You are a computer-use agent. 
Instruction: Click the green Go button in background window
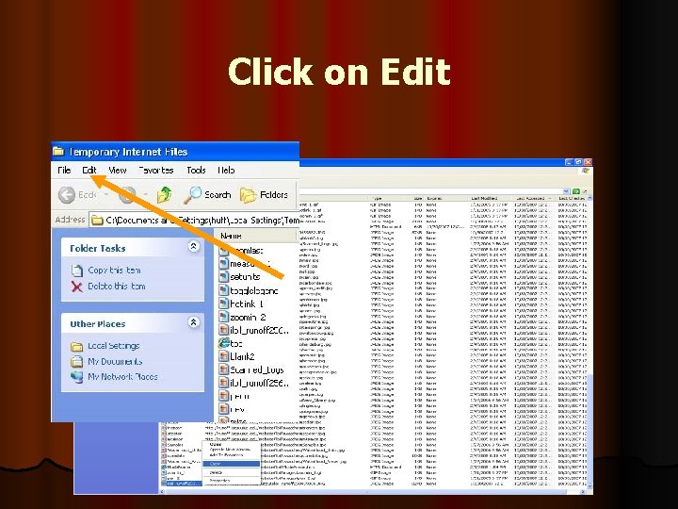(576, 191)
